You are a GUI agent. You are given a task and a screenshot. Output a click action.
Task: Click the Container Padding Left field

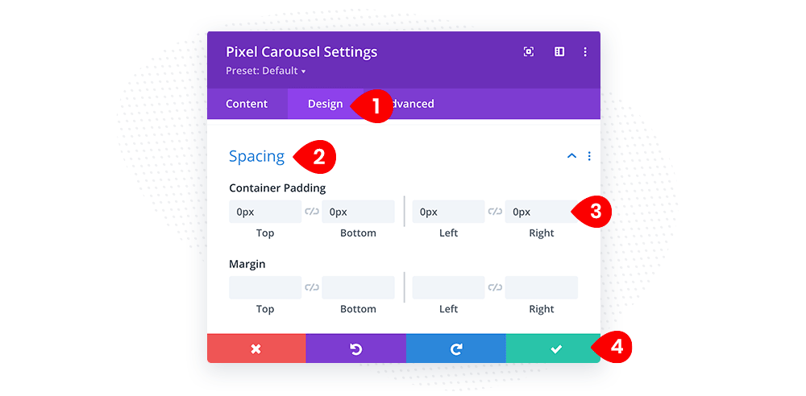click(x=448, y=212)
